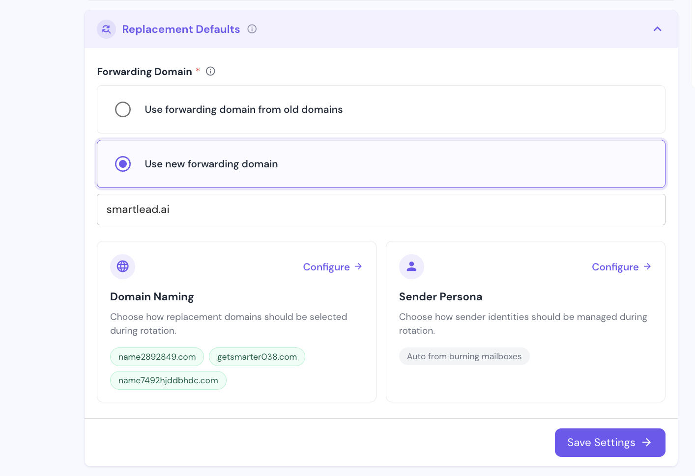Open Configure link for Domain Naming
695x476 pixels.
pos(333,267)
